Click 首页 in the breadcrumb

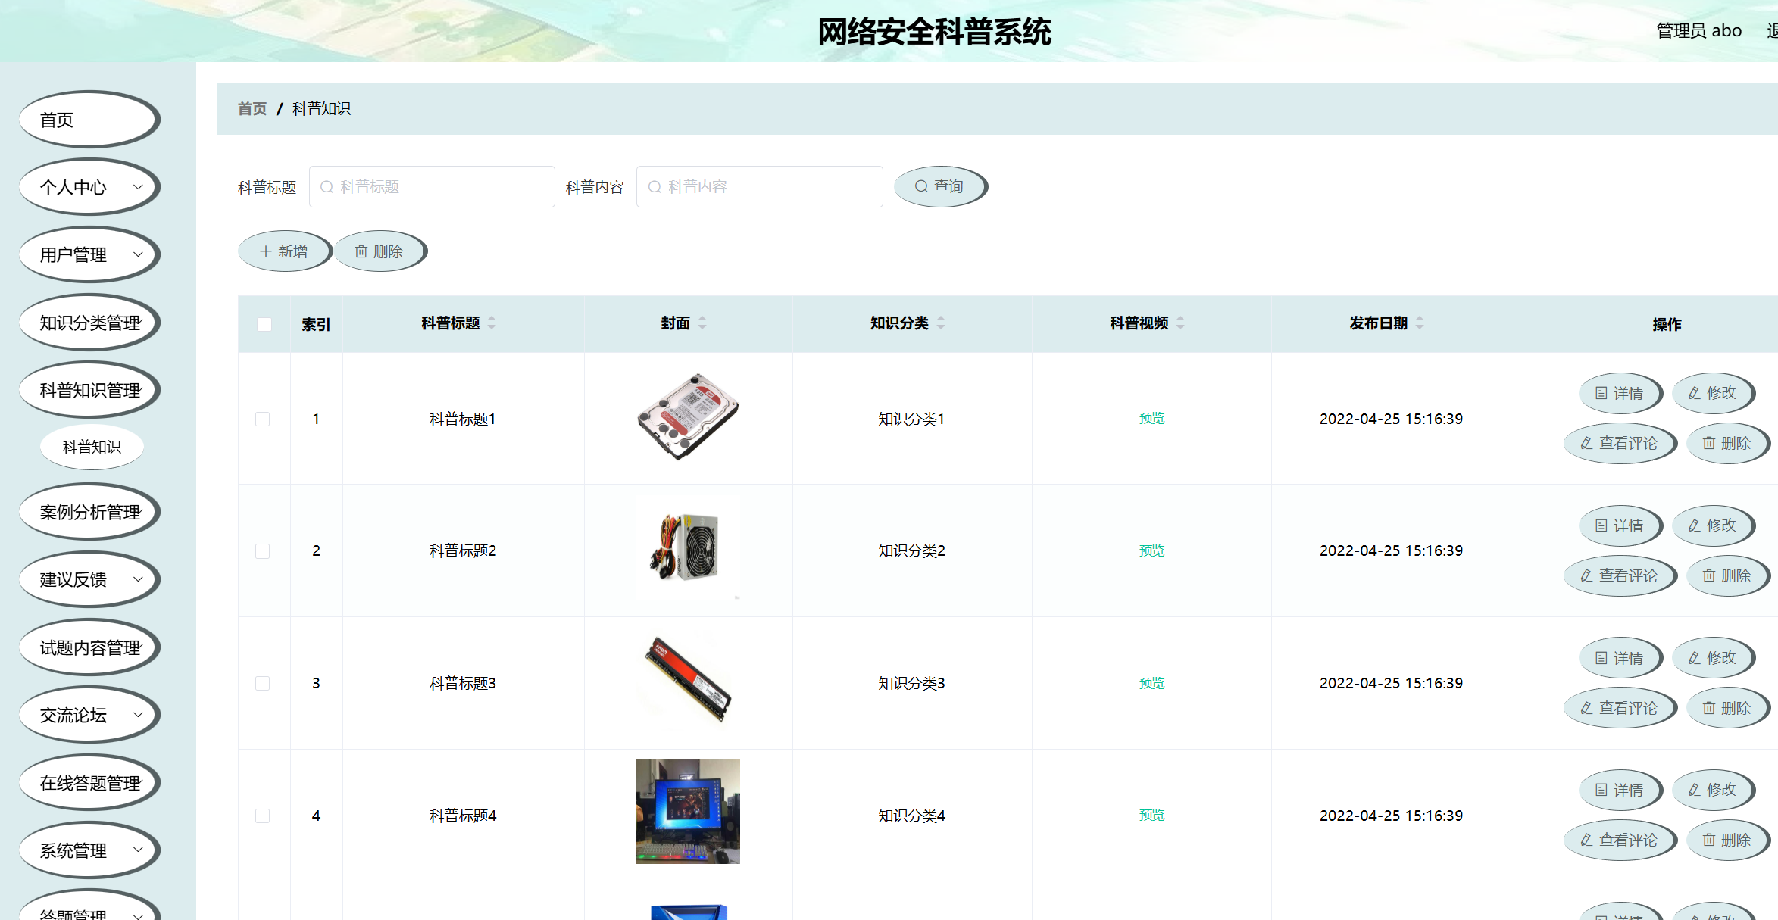click(x=252, y=108)
